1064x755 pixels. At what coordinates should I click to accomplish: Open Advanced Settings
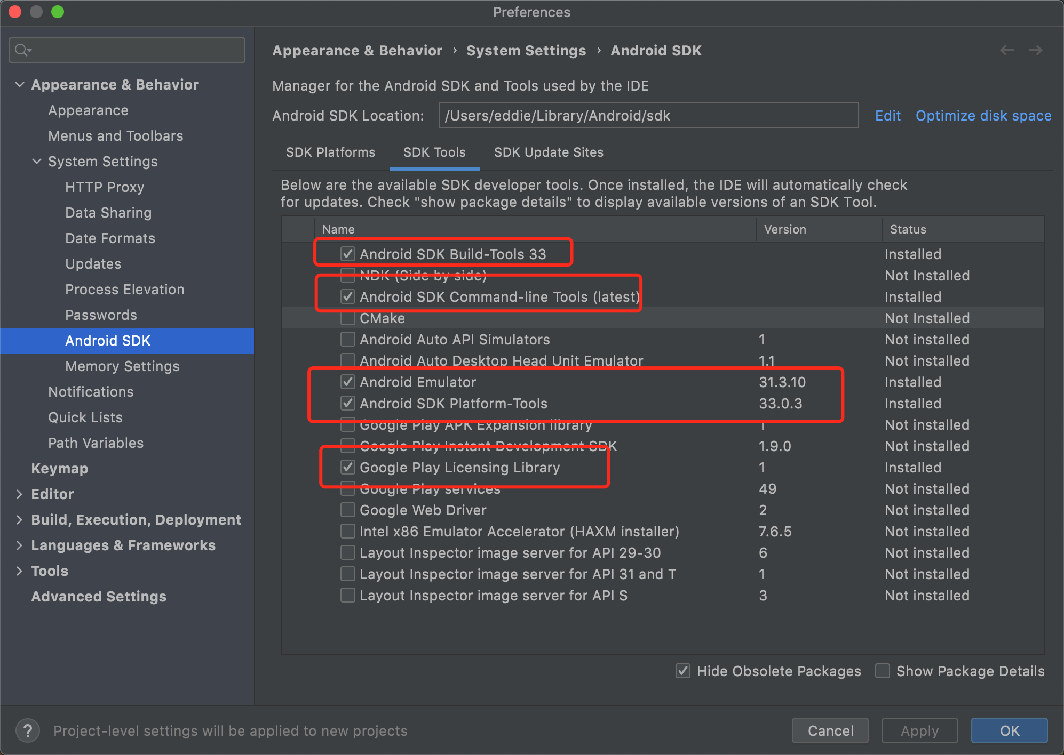(99, 597)
